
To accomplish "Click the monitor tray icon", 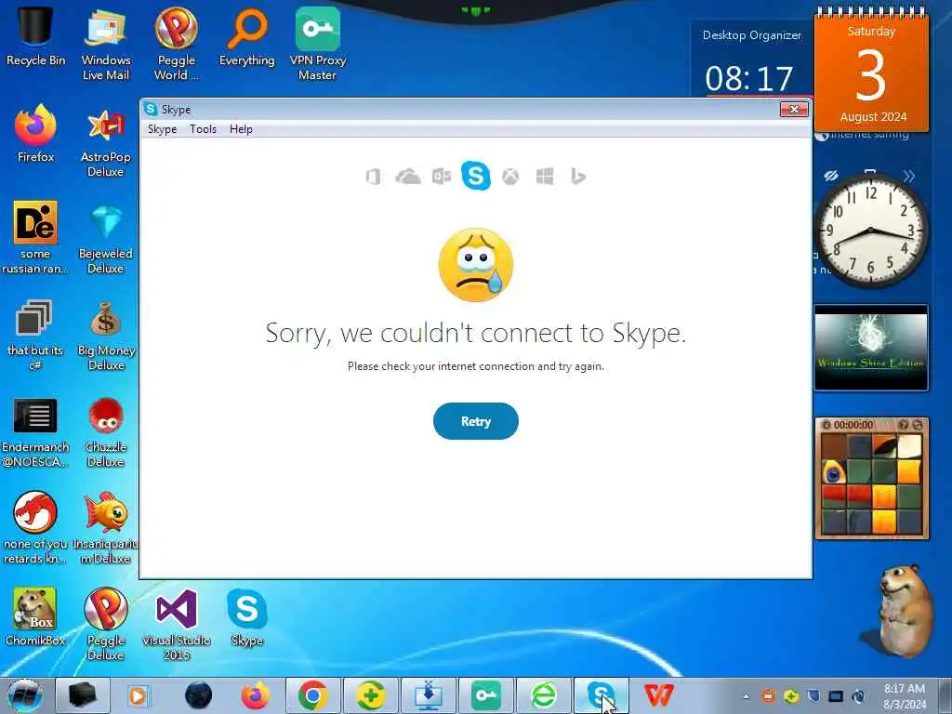I will tap(836, 696).
